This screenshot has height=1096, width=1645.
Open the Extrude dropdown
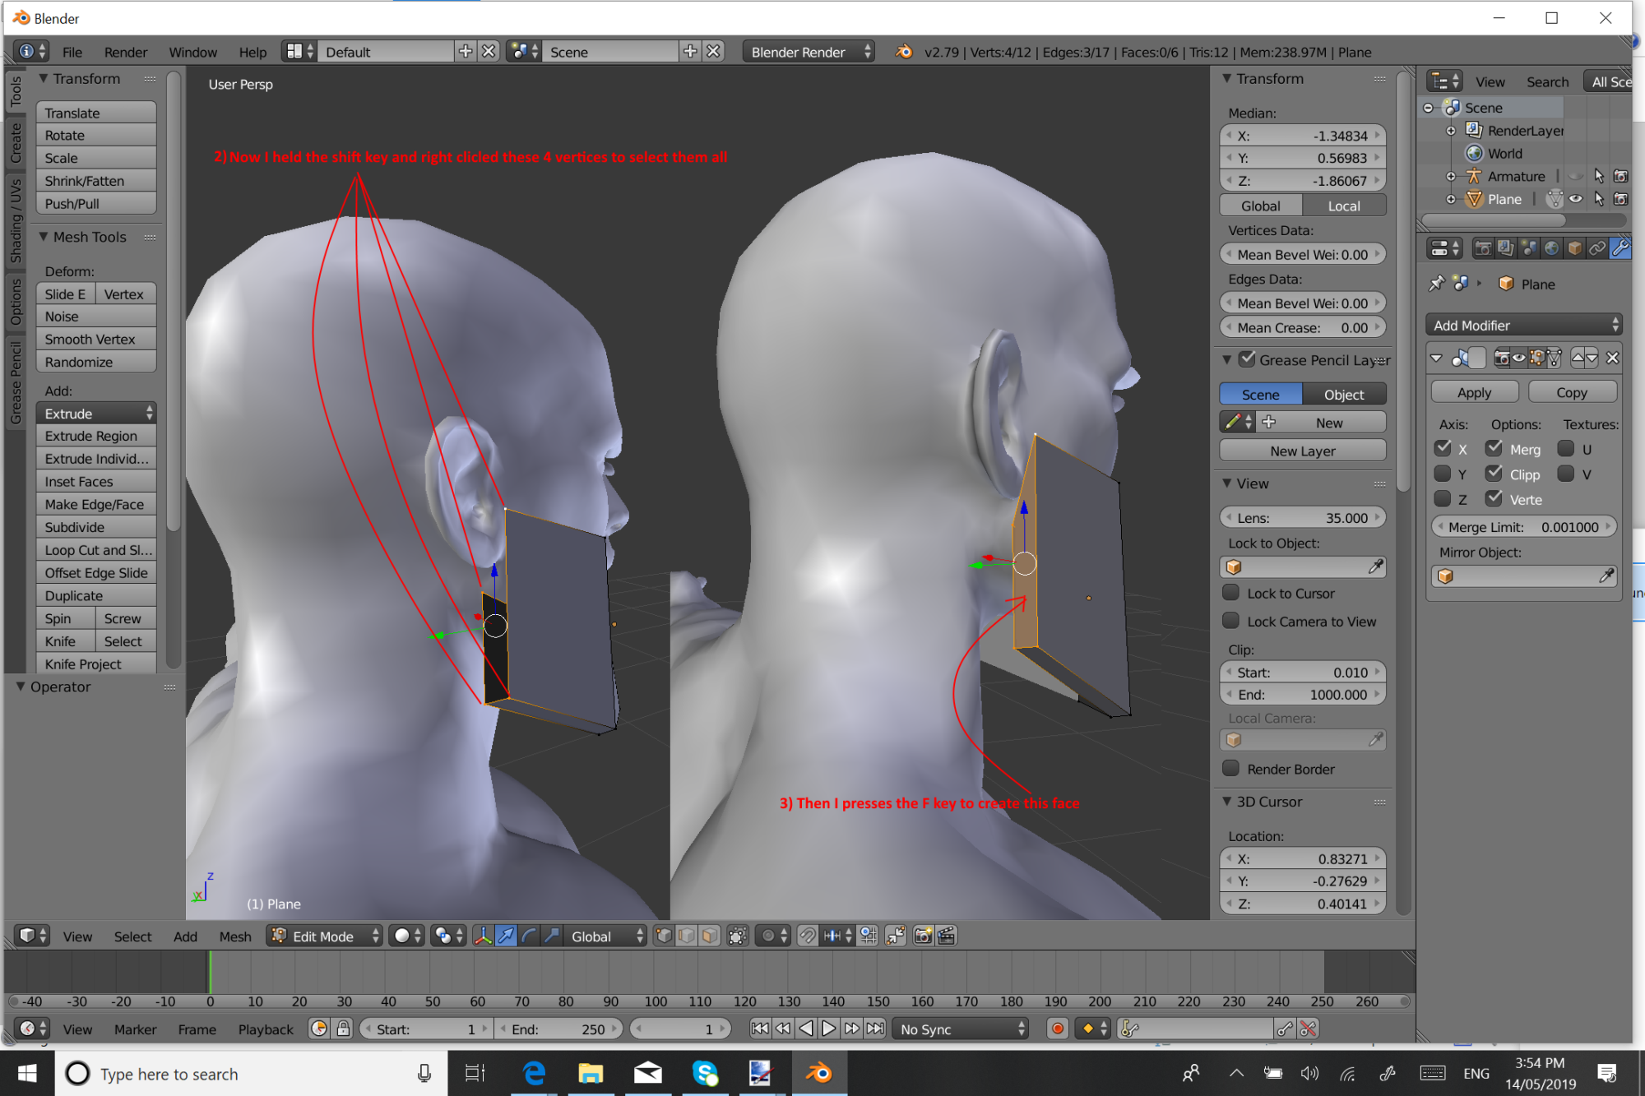(96, 413)
